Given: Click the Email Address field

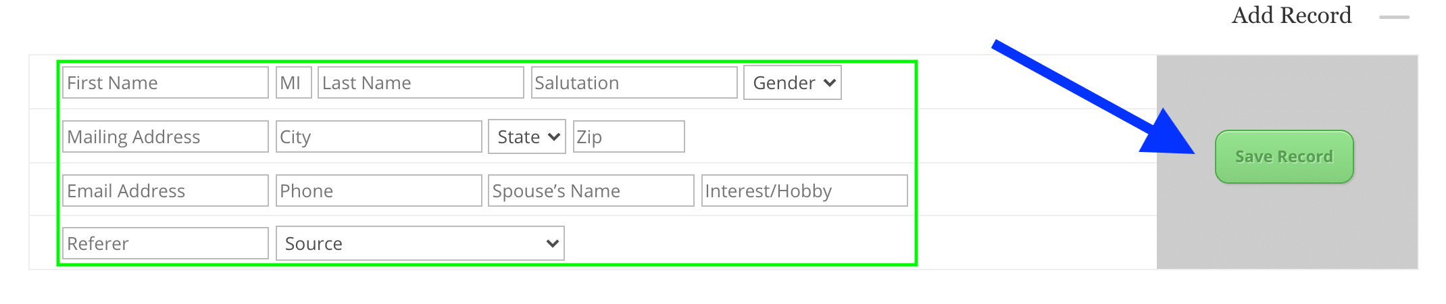Looking at the screenshot, I should pos(165,191).
